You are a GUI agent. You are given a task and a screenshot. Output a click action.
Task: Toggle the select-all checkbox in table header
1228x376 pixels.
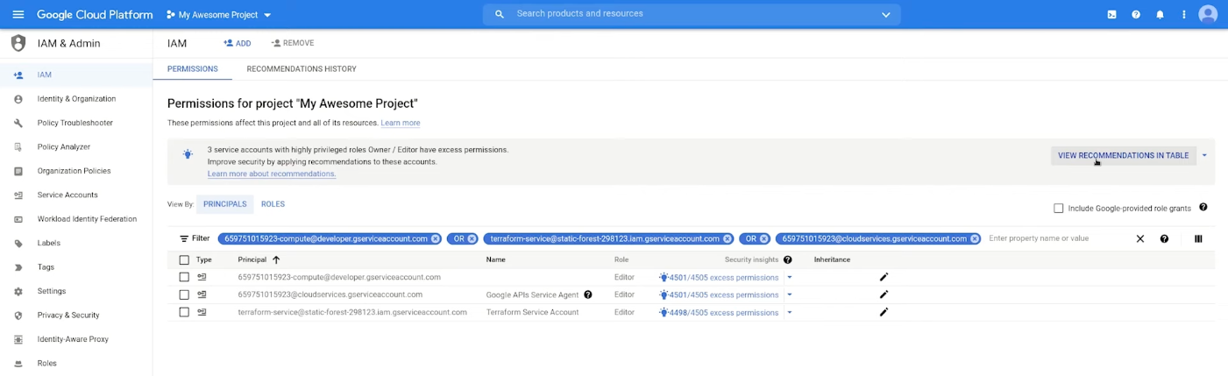[x=184, y=259]
